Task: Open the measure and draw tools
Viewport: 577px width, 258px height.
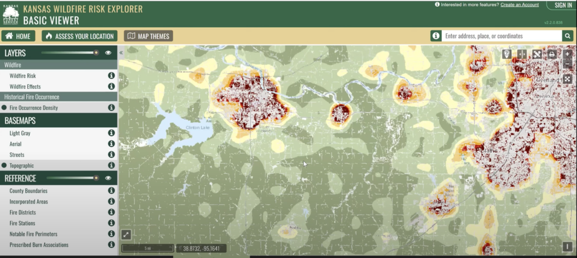Action: [x=537, y=54]
